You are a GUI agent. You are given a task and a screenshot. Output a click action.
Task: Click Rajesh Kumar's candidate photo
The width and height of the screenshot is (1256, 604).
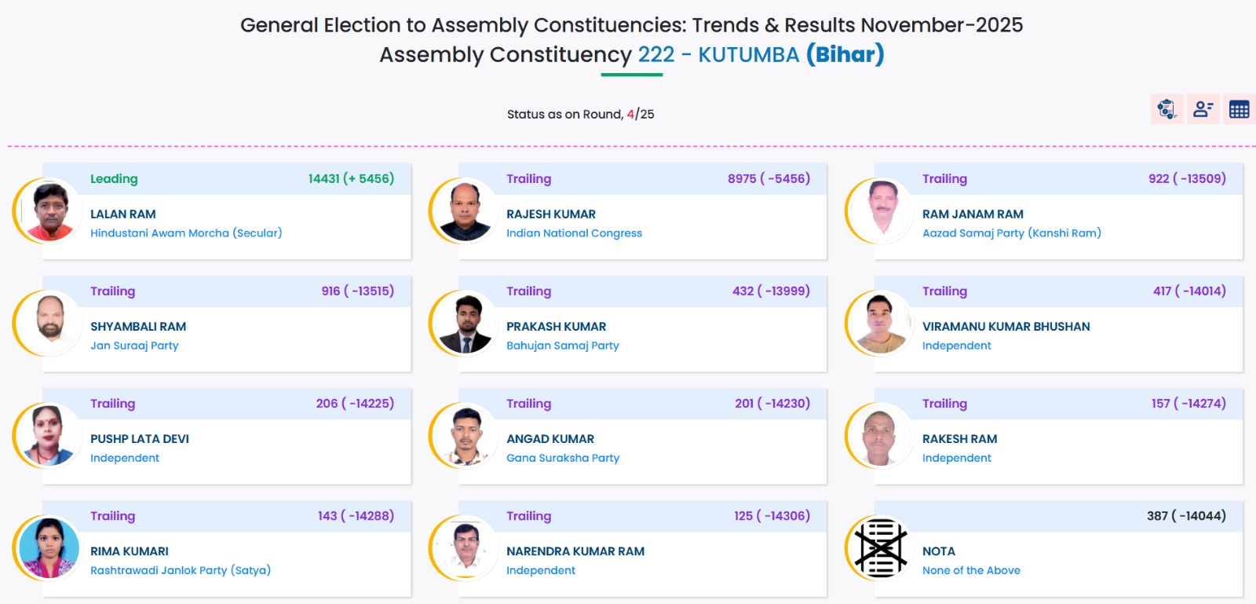click(x=466, y=210)
